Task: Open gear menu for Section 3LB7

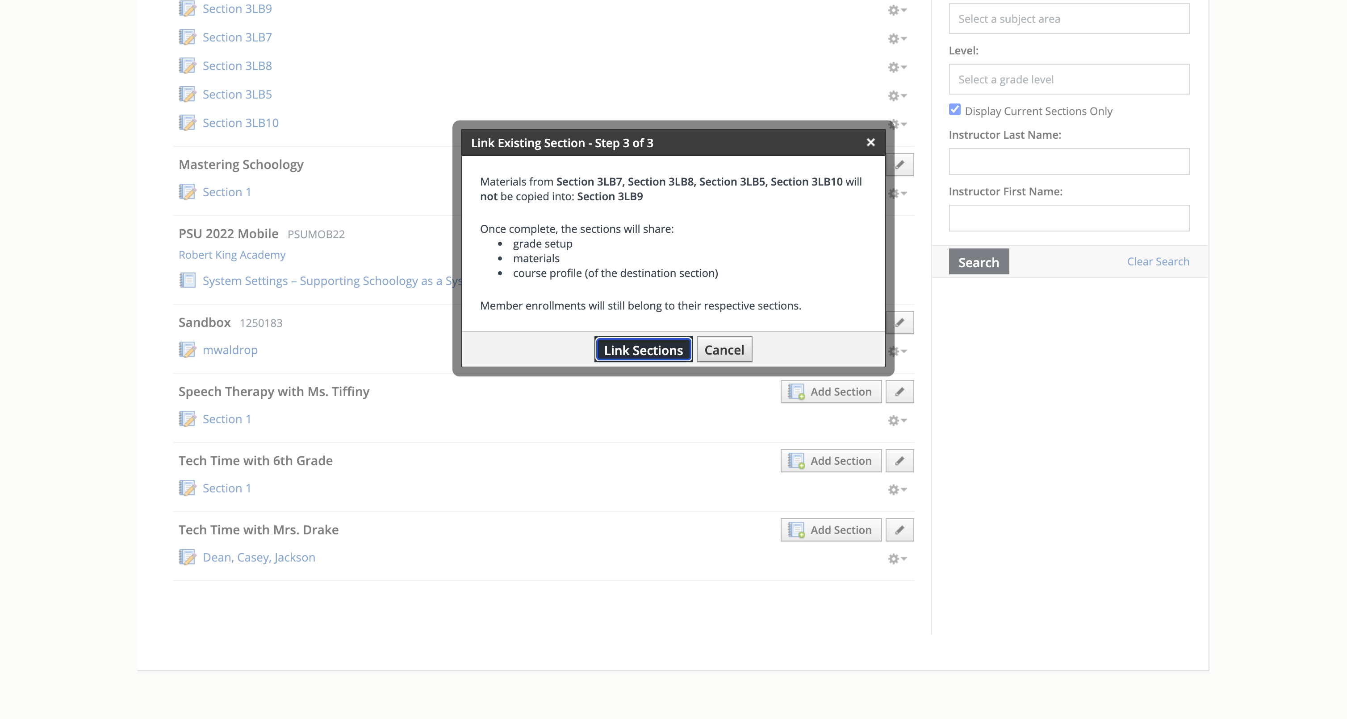Action: pyautogui.click(x=897, y=39)
